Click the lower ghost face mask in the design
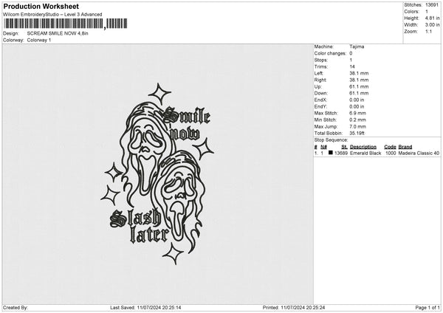Image resolution: width=443 pixels, height=313 pixels. pyautogui.click(x=178, y=204)
